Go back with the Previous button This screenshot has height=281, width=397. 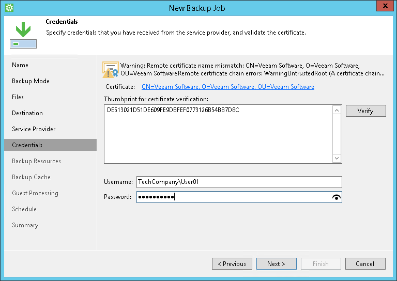232,264
